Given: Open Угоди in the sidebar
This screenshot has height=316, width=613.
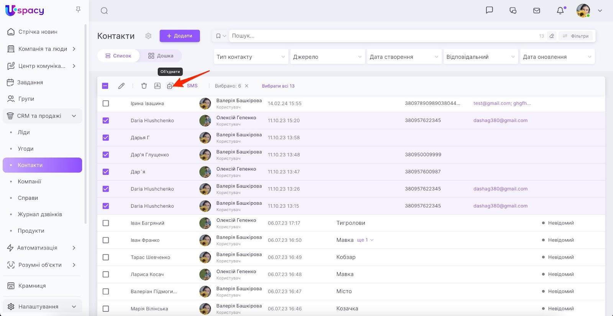Looking at the screenshot, I should (x=26, y=149).
